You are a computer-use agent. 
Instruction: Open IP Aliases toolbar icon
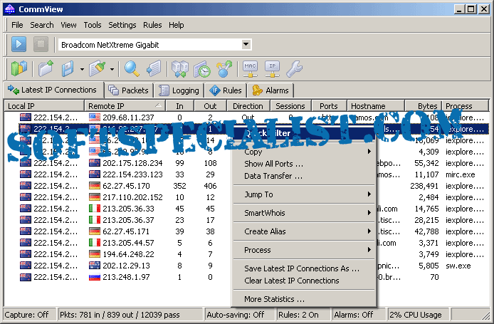click(x=272, y=68)
